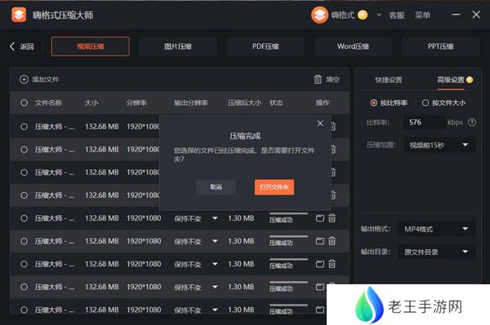Expand the fifth row's 保持不变 resolution dropdown
490x325 pixels.
[215, 218]
